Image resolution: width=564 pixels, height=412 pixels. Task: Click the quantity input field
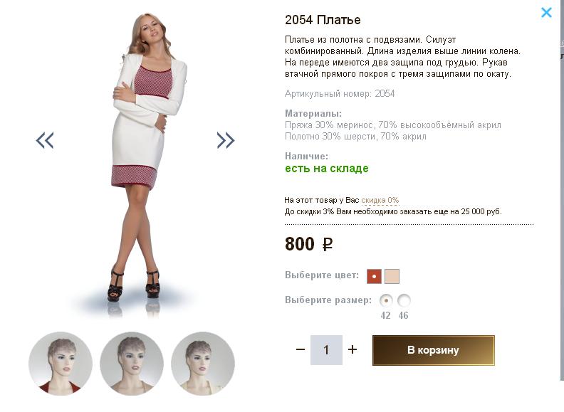(326, 350)
